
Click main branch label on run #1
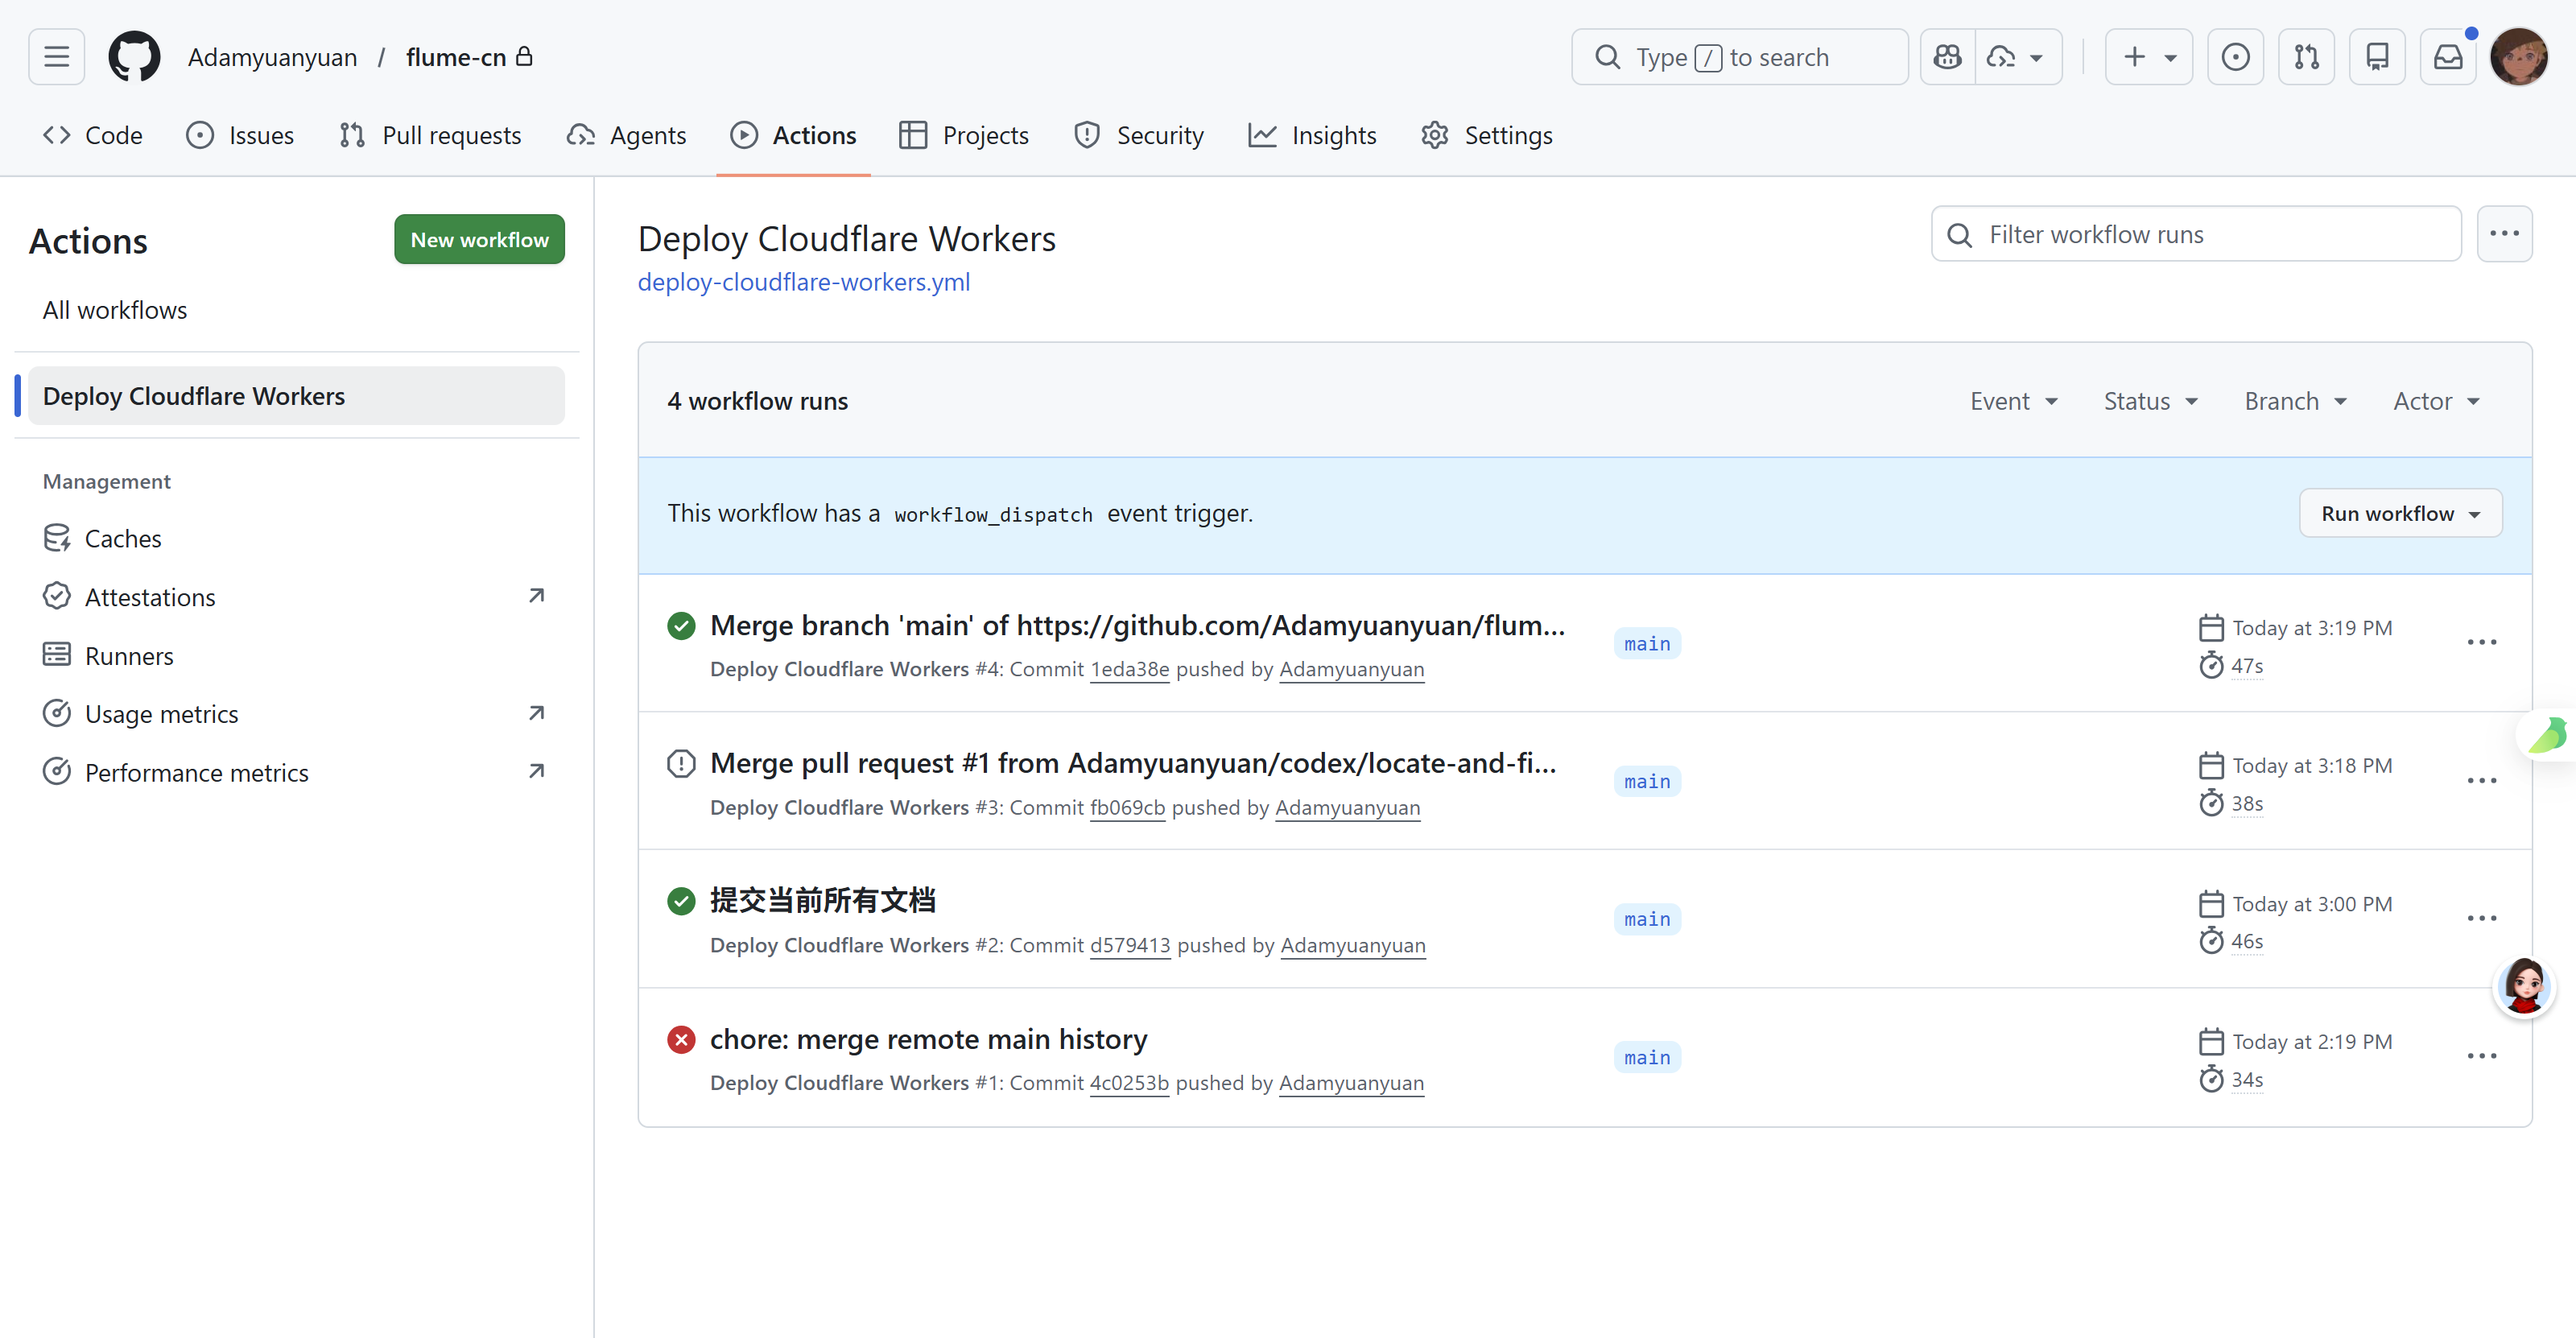coord(1647,1058)
